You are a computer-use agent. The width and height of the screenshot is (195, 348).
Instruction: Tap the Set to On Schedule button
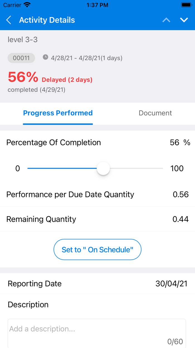pyautogui.click(x=97, y=249)
